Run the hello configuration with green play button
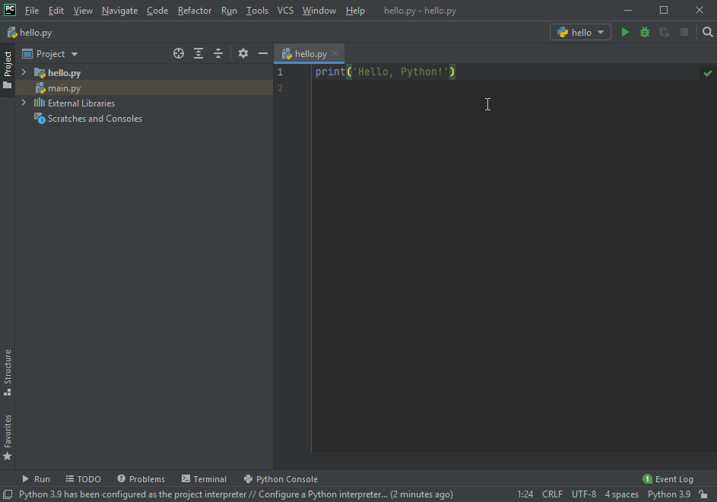The image size is (717, 502). point(625,33)
